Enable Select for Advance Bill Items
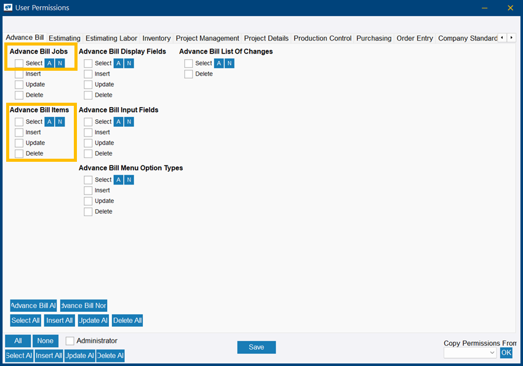This screenshot has width=523, height=366. pos(19,122)
